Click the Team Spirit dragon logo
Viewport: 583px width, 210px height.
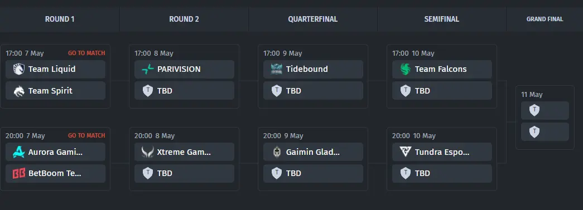[x=18, y=91]
